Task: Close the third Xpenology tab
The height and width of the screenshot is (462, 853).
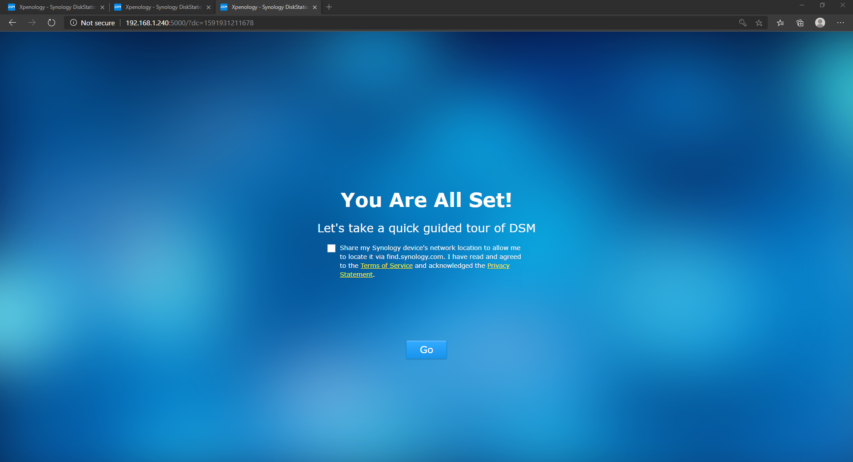Action: click(x=315, y=7)
